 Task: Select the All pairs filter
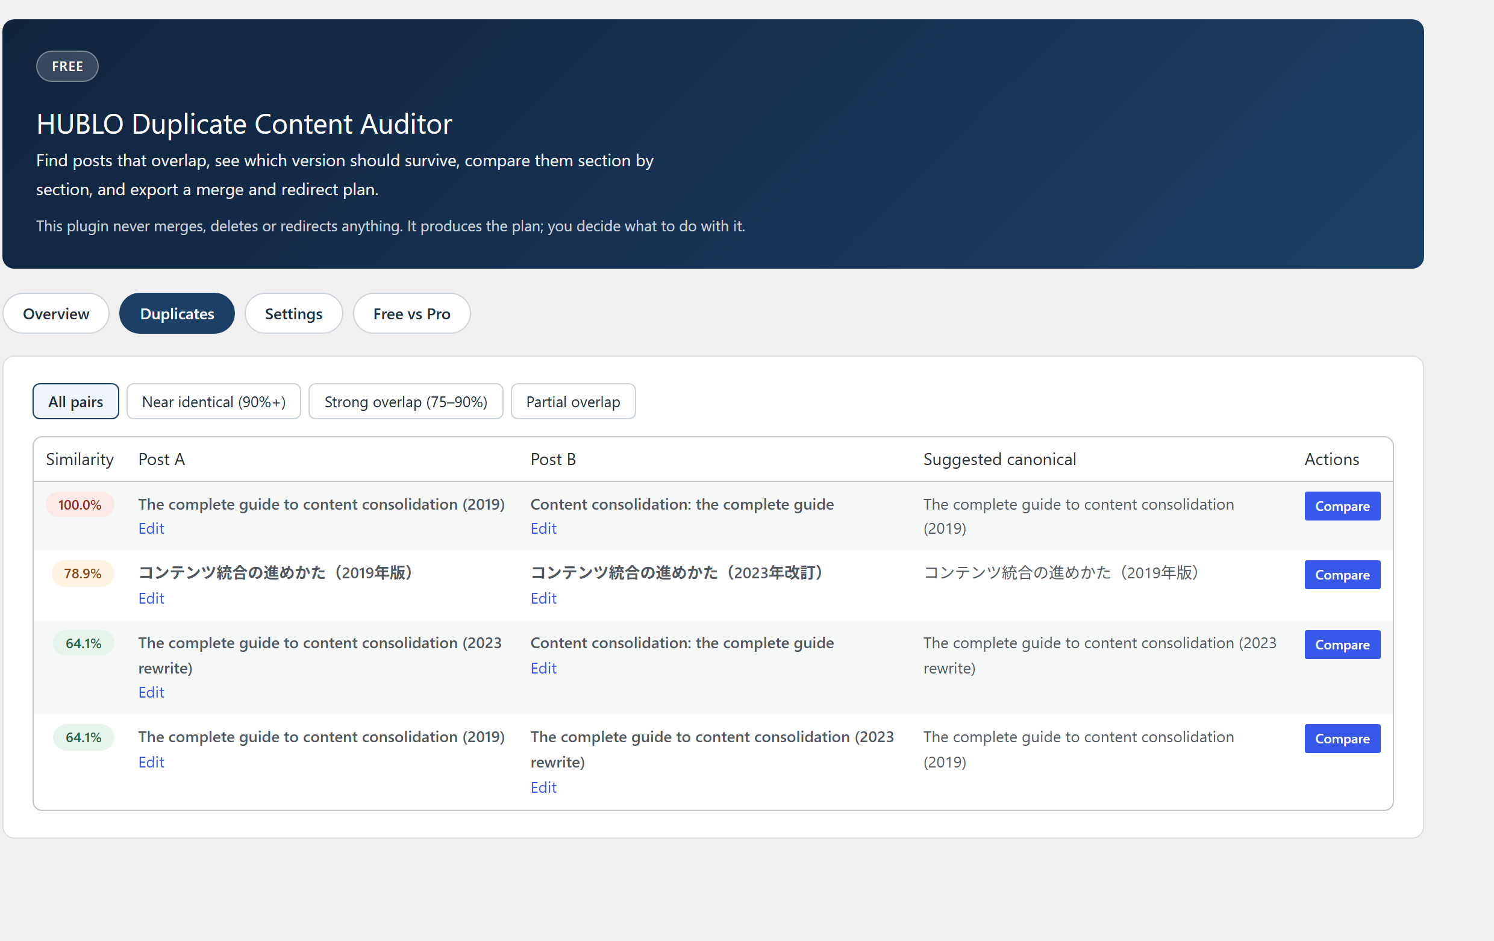(x=76, y=401)
